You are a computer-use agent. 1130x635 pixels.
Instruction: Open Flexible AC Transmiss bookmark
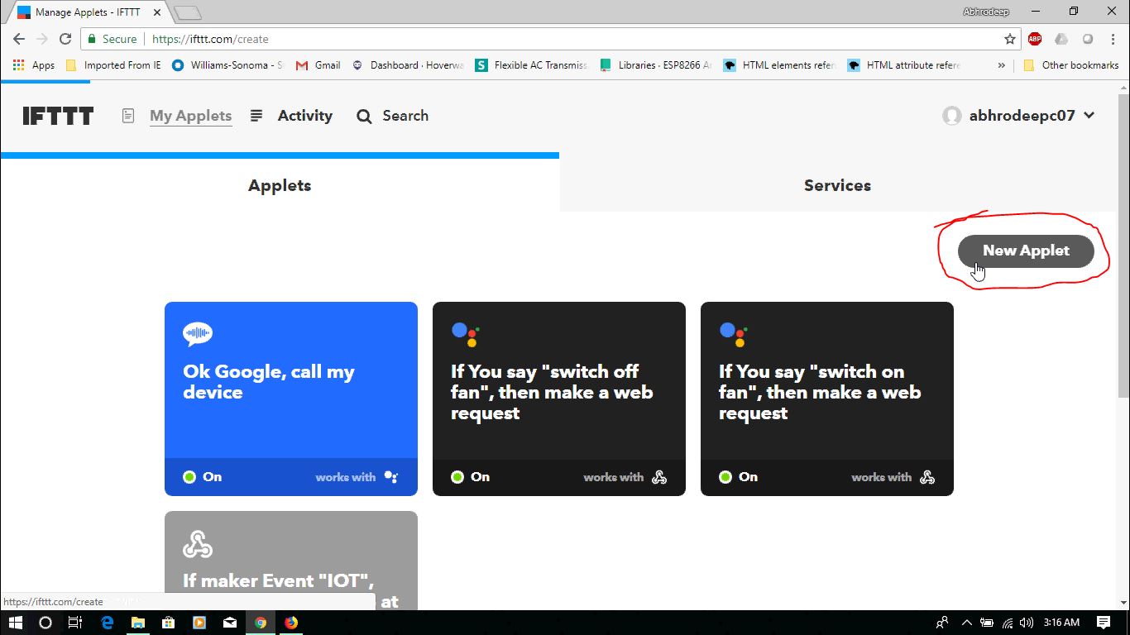pyautogui.click(x=532, y=65)
